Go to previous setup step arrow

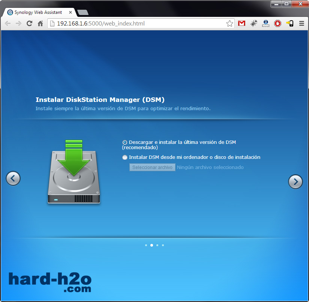pyautogui.click(x=13, y=178)
